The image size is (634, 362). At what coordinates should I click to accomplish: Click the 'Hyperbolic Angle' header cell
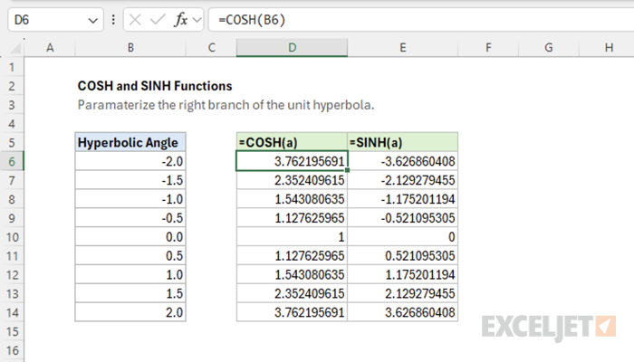[130, 143]
